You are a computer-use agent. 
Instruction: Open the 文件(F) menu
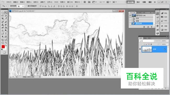point(9,2)
